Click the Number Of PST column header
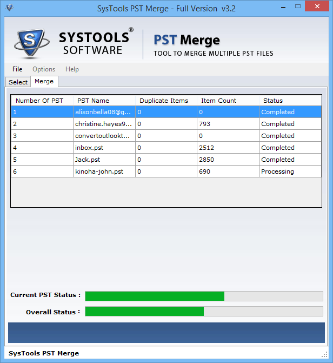333x363 pixels. 42,101
